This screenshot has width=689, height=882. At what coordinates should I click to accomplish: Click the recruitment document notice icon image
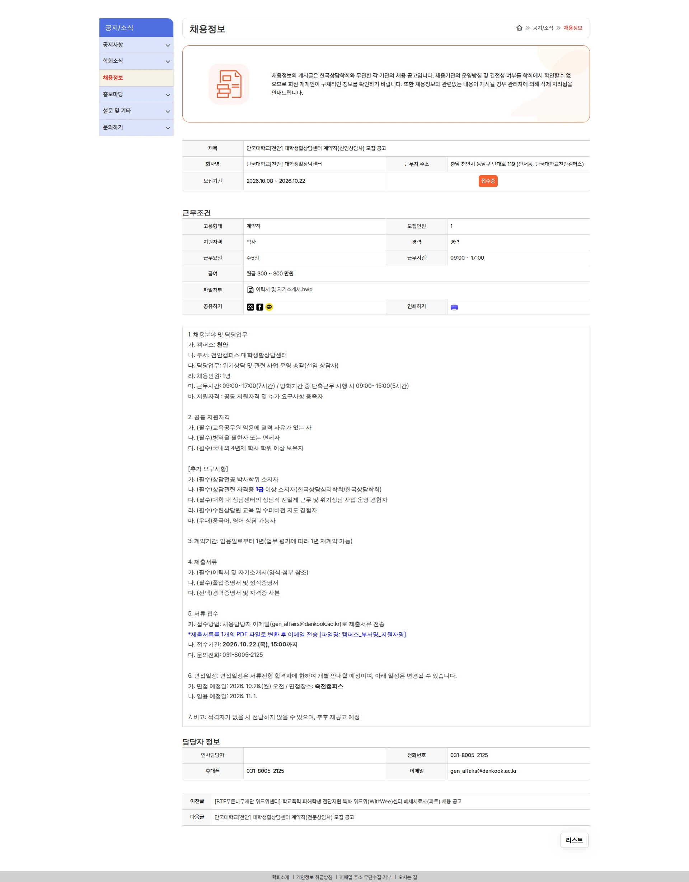[x=229, y=84]
